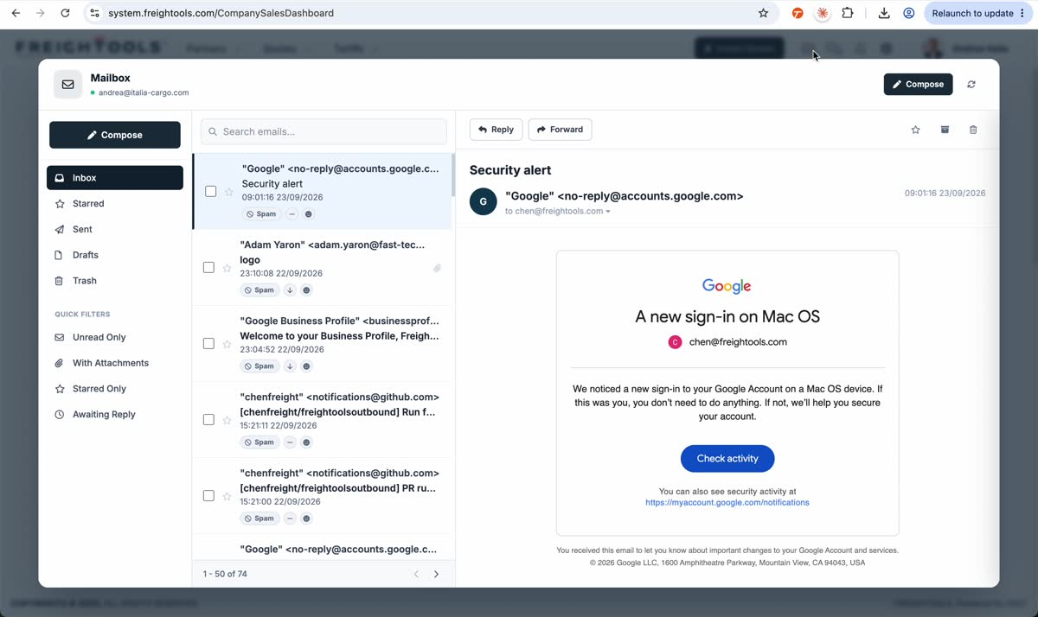Click dash priority icon on Security alert email
Image resolution: width=1038 pixels, height=617 pixels.
[292, 214]
